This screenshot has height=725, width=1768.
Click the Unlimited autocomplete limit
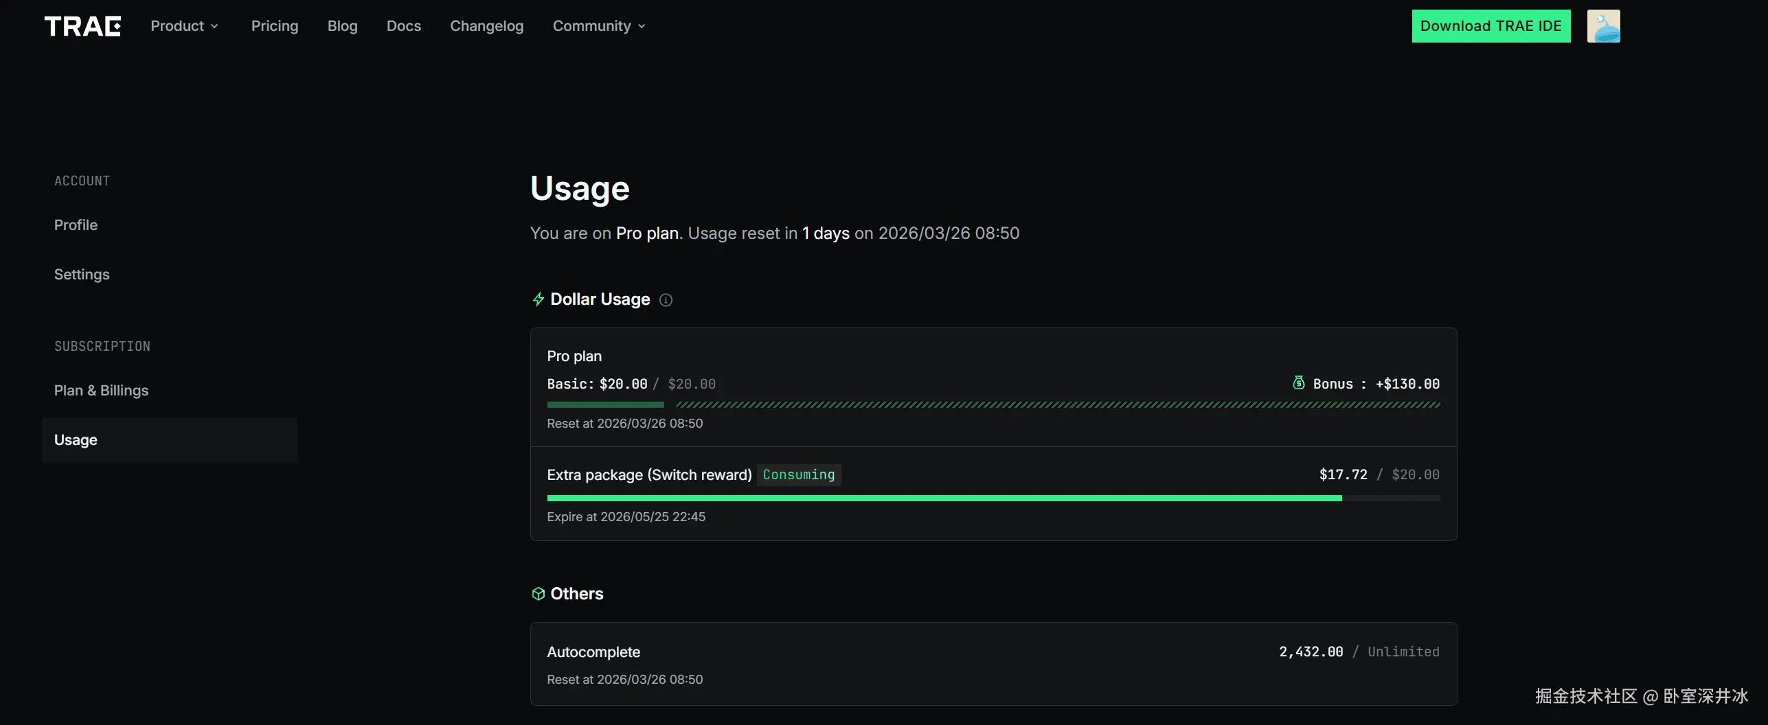coord(1403,652)
